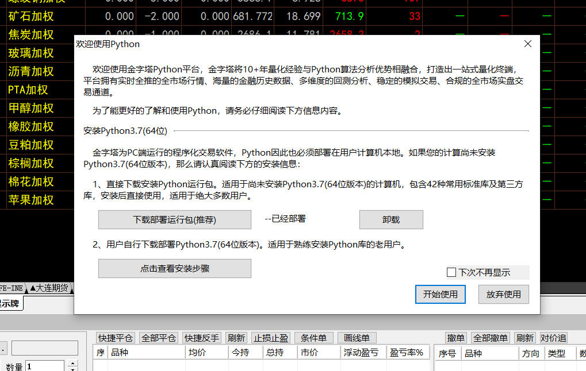
Task: Click the 快捷反手 button
Action: point(202,338)
